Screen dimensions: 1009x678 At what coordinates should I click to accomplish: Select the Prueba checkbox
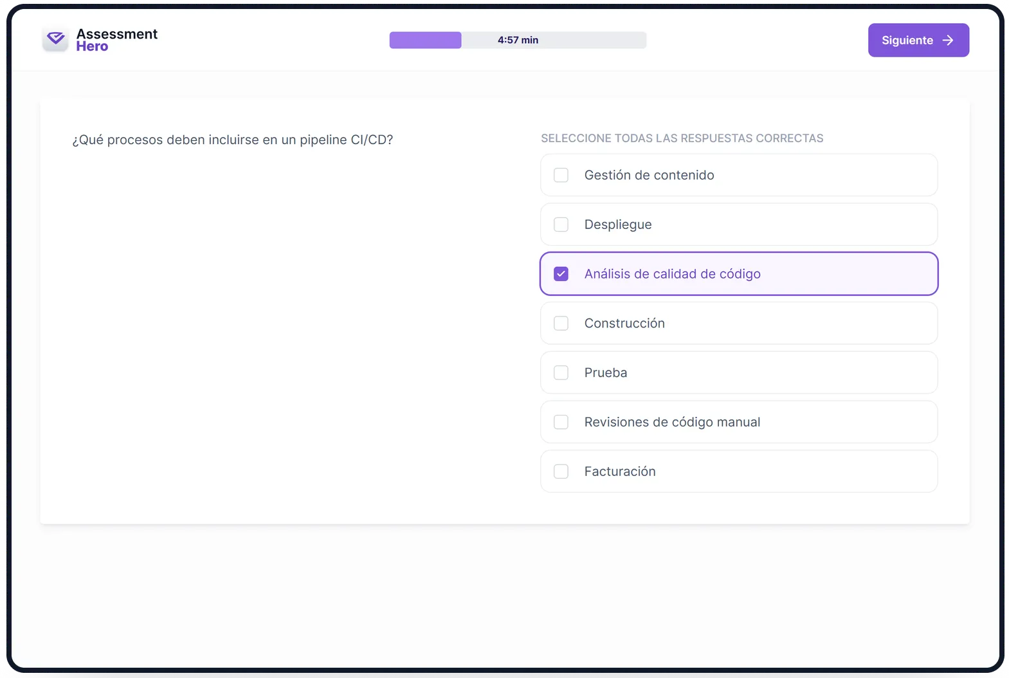(x=561, y=373)
